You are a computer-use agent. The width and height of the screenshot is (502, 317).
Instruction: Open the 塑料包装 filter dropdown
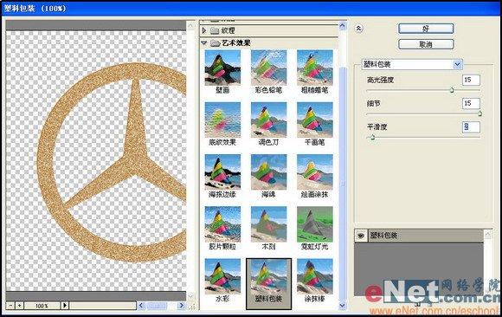tap(458, 64)
